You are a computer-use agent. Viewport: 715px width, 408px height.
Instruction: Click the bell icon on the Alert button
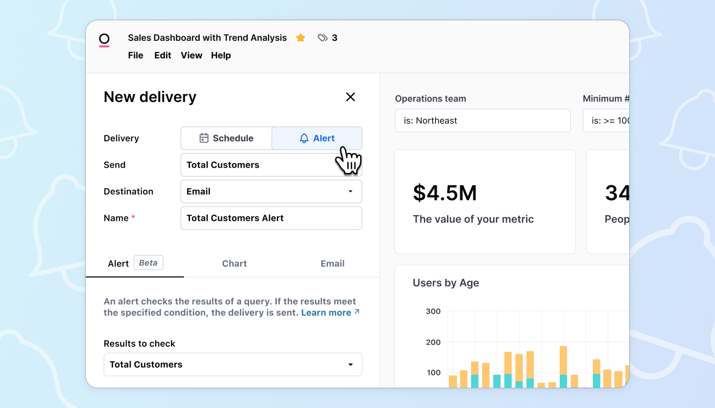click(x=304, y=138)
